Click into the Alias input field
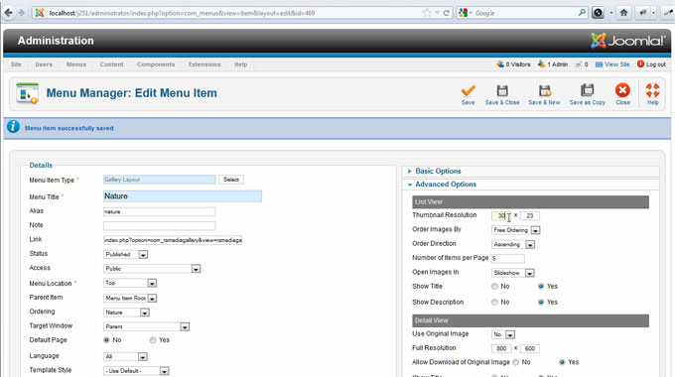675x377 pixels. (159, 211)
